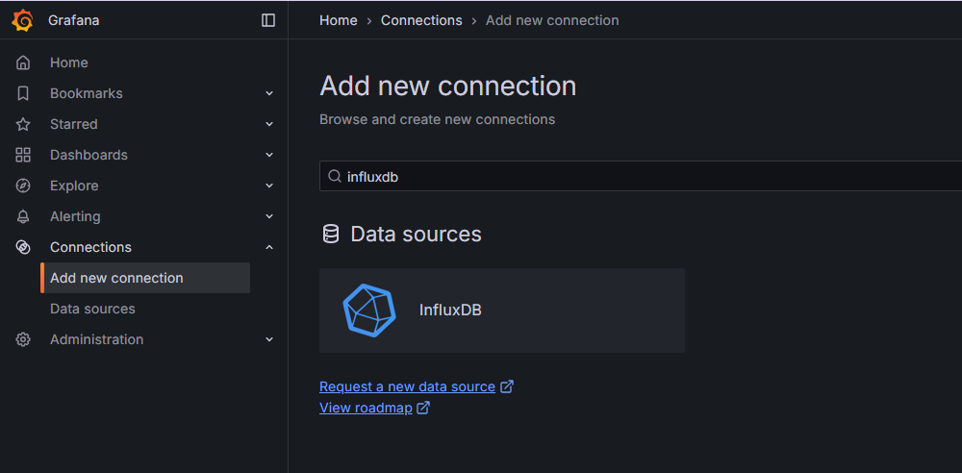Click external link icon beside View roadmap
This screenshot has width=962, height=473.
coord(423,408)
